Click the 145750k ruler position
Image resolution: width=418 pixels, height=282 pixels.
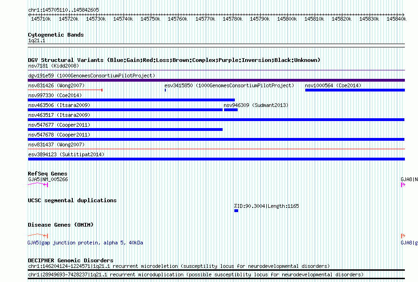150,19
